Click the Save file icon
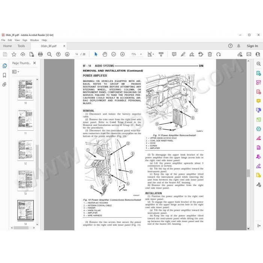This screenshot has width=263, height=263. click(5, 54)
